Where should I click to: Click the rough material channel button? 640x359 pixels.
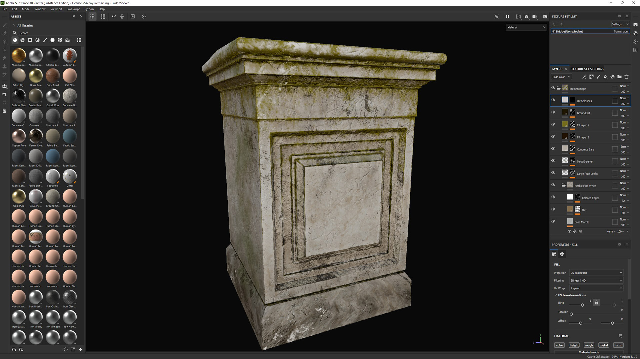click(x=589, y=345)
